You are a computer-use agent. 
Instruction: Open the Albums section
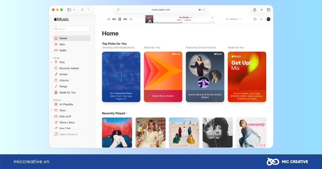[x=56, y=80]
